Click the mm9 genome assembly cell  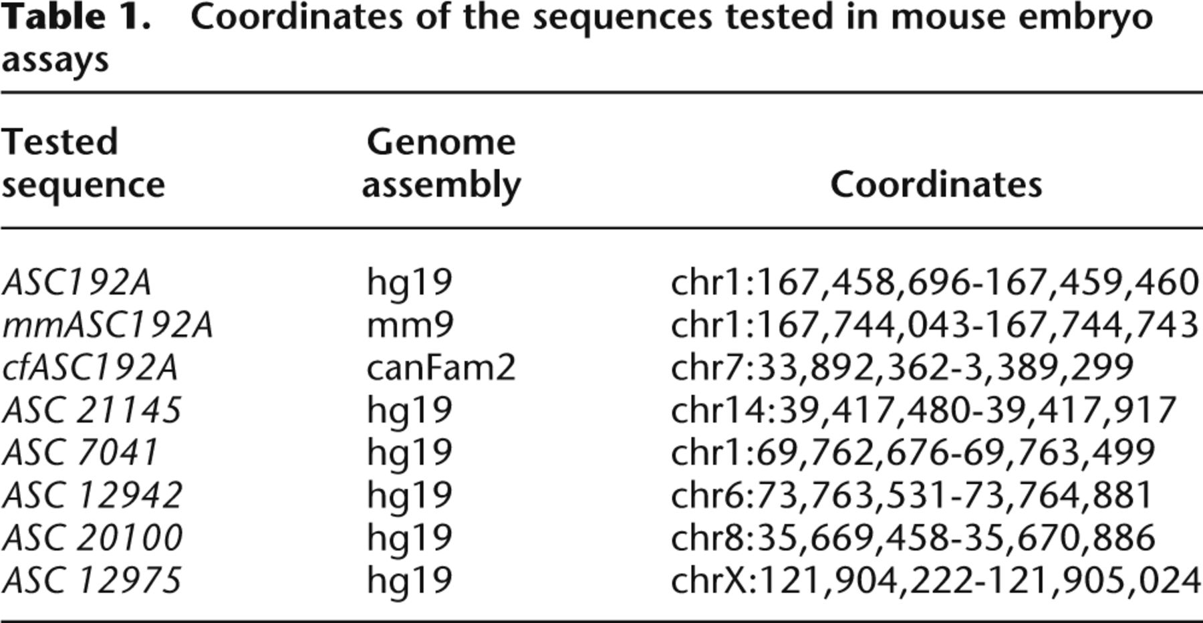(410, 326)
